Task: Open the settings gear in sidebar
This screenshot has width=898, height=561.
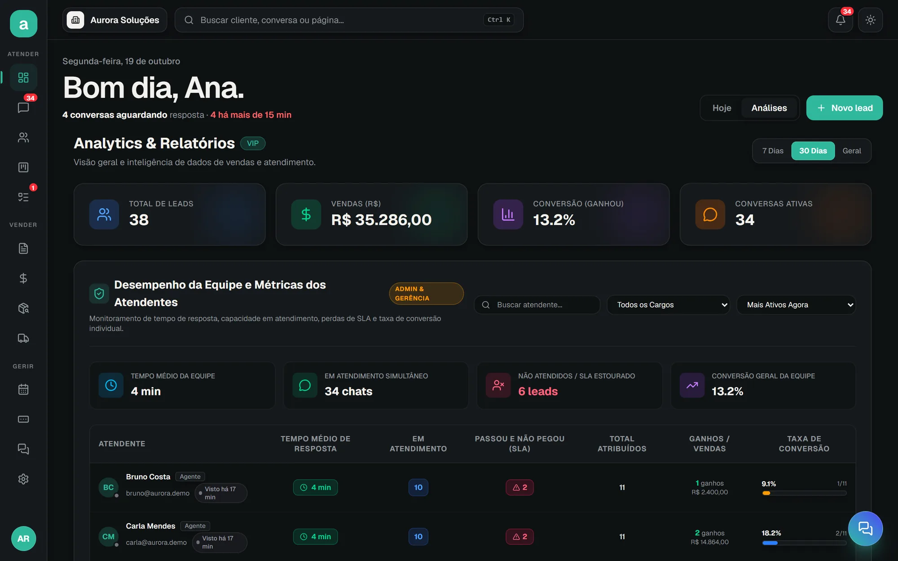Action: [x=23, y=479]
